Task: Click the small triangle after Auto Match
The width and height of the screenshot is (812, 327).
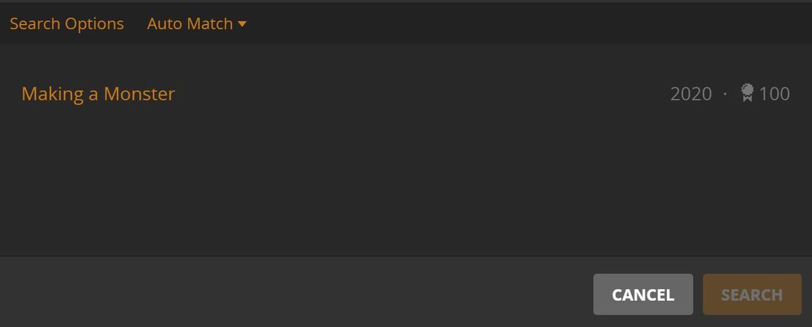Action: pos(241,24)
